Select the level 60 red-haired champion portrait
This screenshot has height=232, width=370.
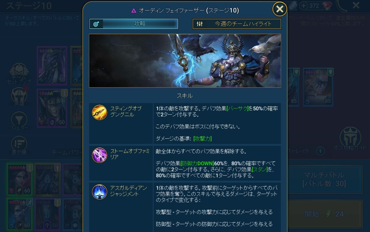click(19, 179)
